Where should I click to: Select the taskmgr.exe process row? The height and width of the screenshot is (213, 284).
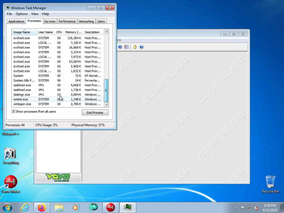pos(58,95)
